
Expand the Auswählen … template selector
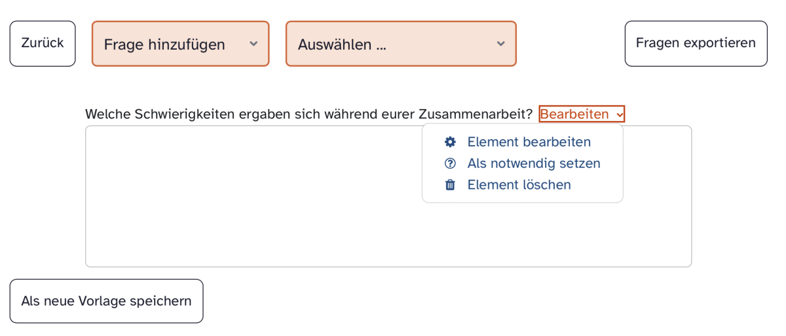tap(401, 44)
